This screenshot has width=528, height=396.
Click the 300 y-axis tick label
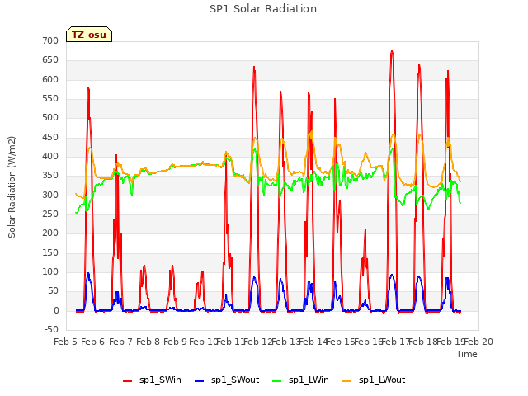pos(50,195)
